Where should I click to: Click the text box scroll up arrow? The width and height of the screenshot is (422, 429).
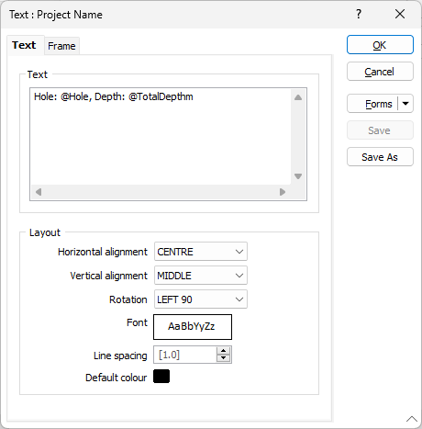coord(298,97)
